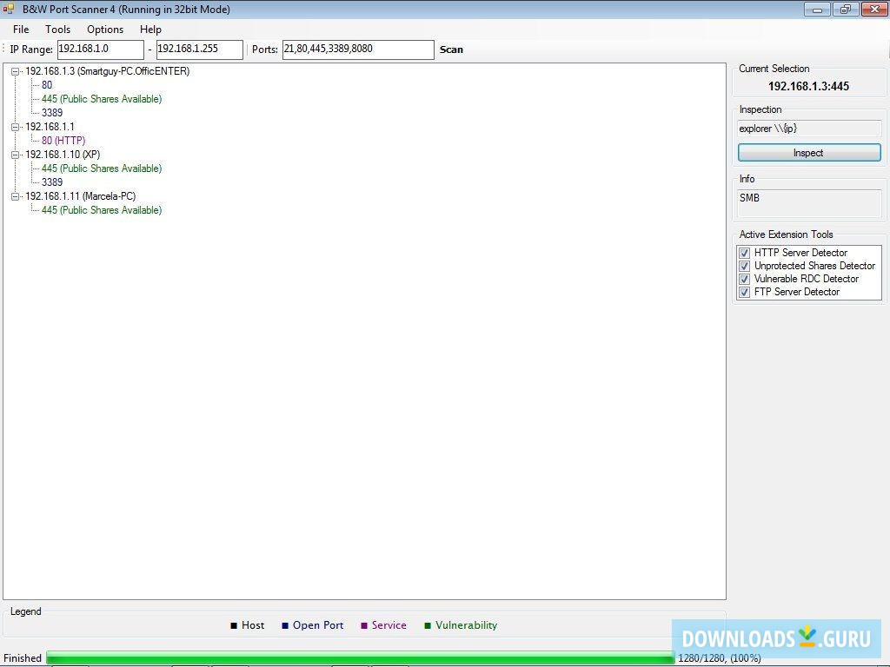The width and height of the screenshot is (890, 667).
Task: Click the Ports input field
Action: tap(358, 50)
